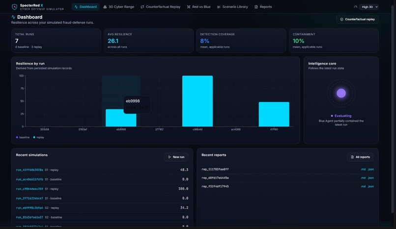Download .md for rep_f32f4df17945

363,186
